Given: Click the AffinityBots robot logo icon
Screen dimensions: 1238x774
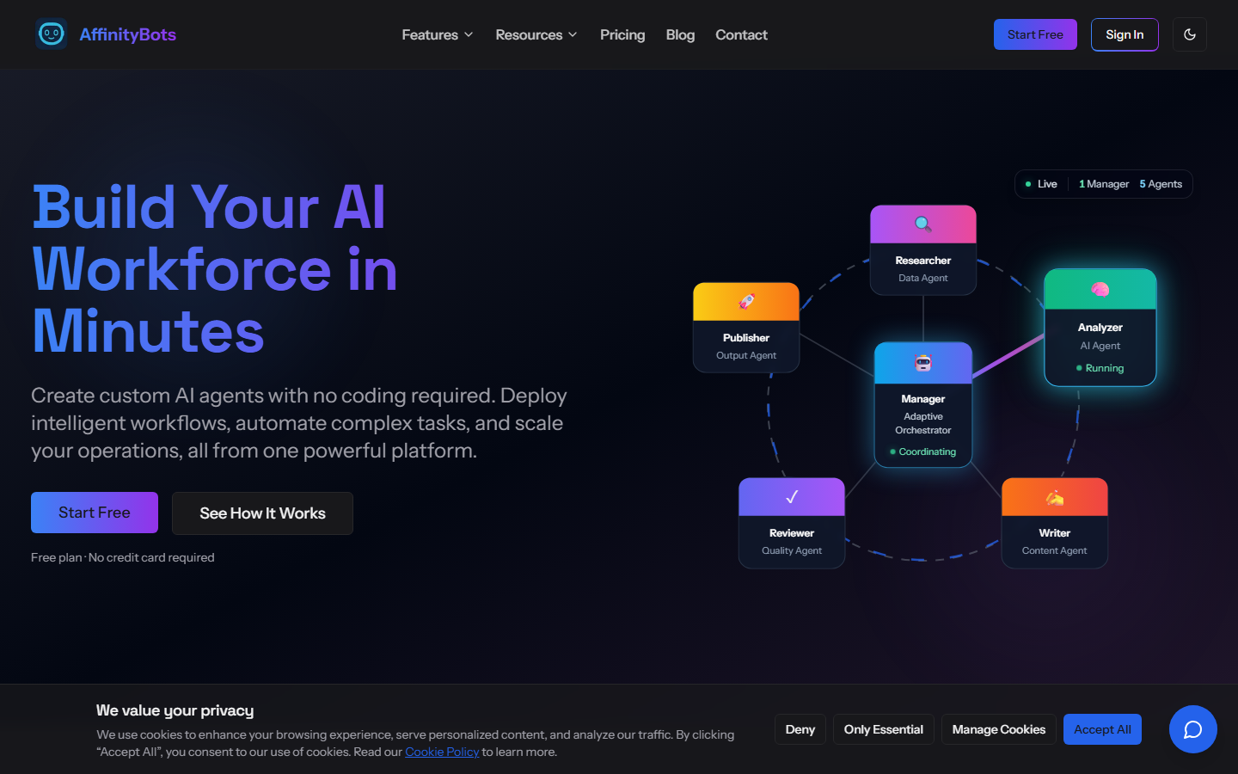Looking at the screenshot, I should coord(52,34).
